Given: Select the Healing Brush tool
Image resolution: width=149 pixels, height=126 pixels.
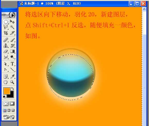Looking at the screenshot, I should (6, 40).
